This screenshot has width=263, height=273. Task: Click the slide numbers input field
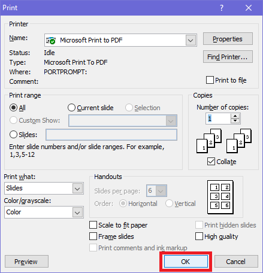pyautogui.click(x=111, y=135)
